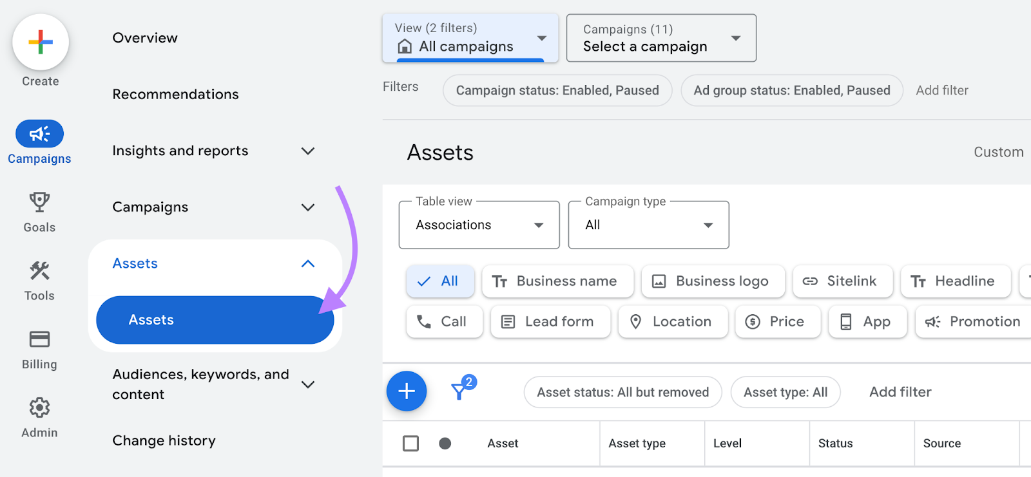Sort by the Source column header
Viewport: 1031px width, 477px height.
[941, 444]
